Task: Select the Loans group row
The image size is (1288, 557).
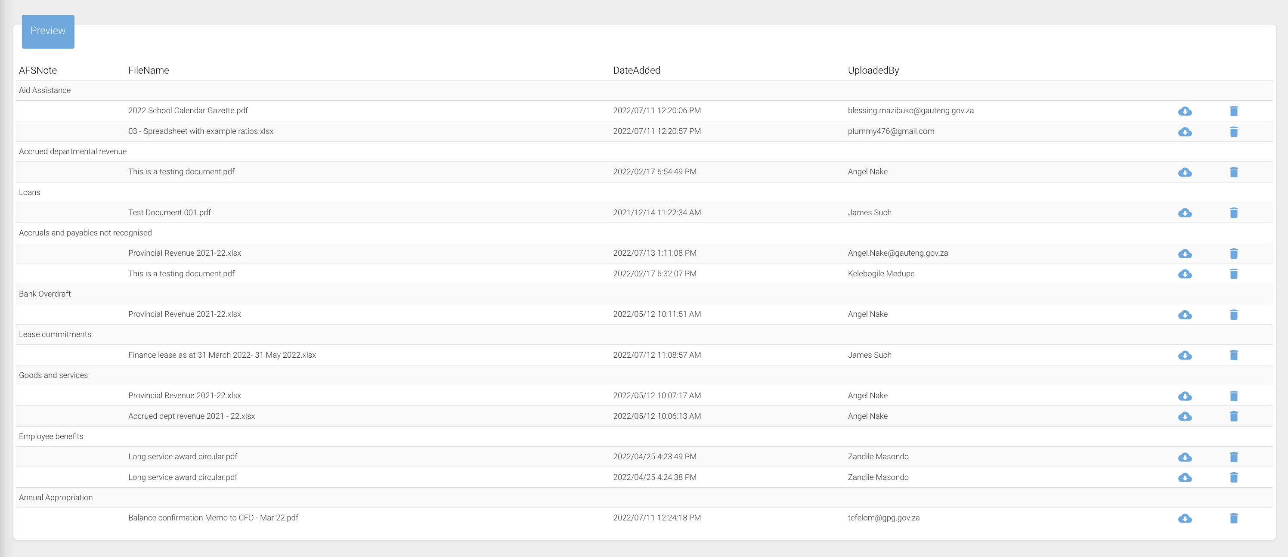Action: (x=644, y=192)
